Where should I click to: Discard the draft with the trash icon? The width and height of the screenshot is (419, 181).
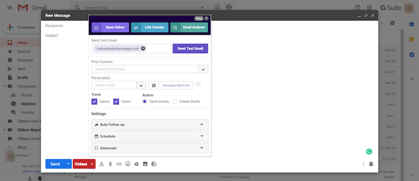point(371,164)
